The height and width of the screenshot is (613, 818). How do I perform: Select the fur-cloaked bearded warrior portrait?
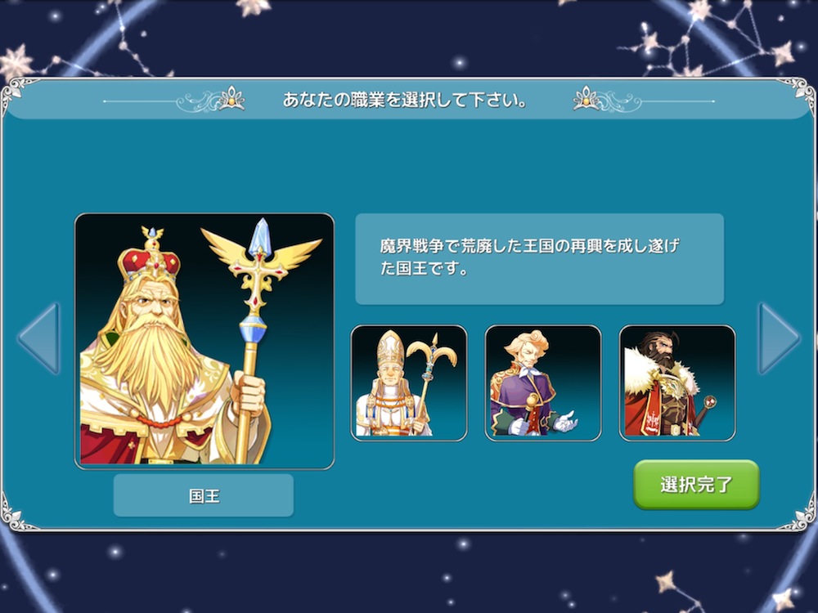coord(677,383)
